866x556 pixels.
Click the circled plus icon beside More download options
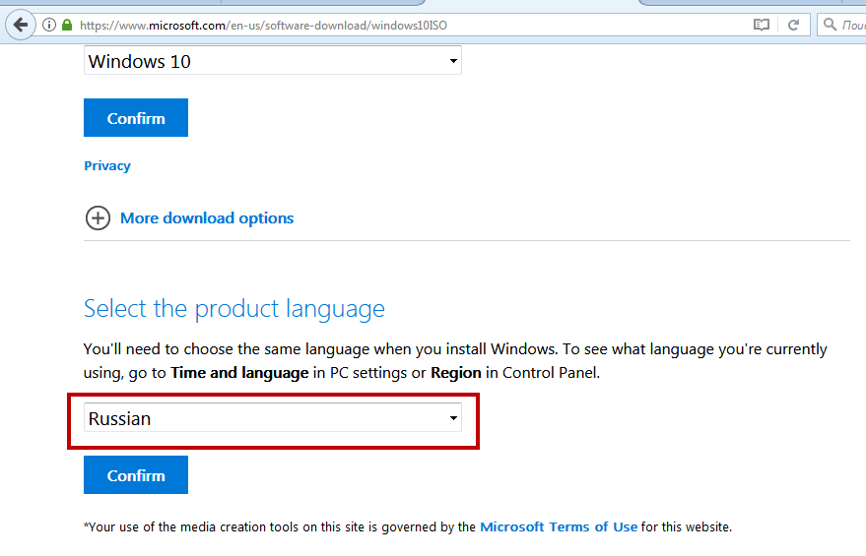click(x=98, y=217)
